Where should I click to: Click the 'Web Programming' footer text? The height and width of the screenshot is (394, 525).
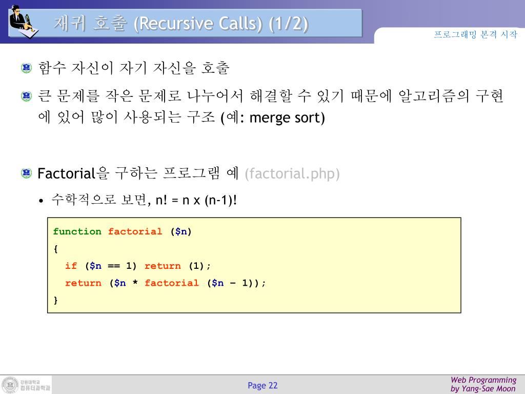[483, 380]
